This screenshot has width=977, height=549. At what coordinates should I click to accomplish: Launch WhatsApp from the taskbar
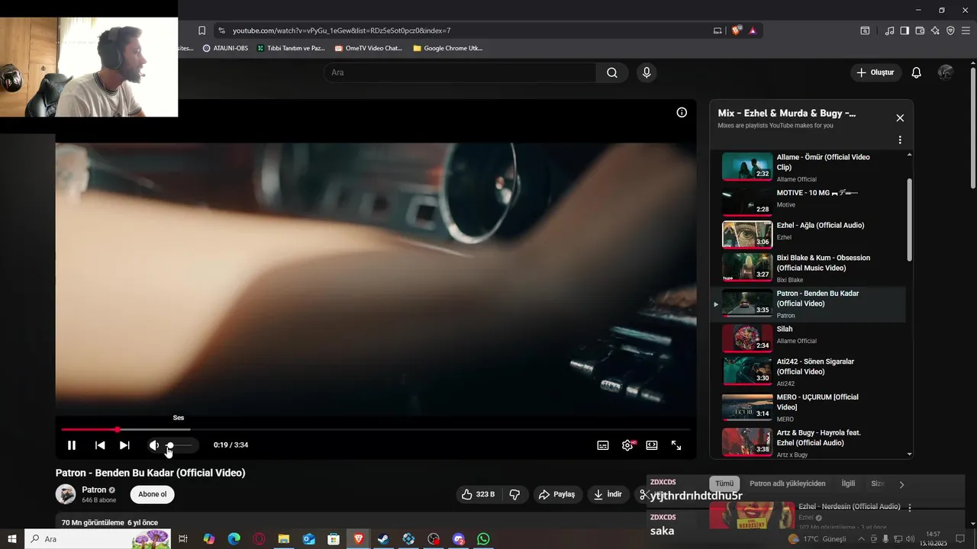(x=483, y=539)
